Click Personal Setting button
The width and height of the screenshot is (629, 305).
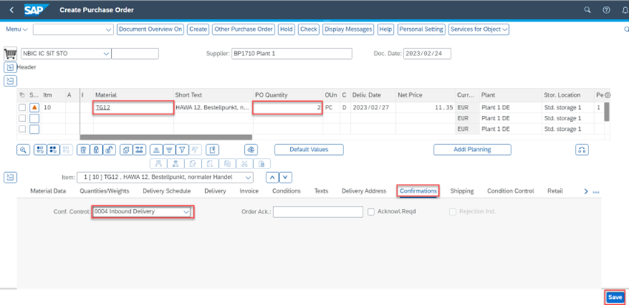(422, 30)
